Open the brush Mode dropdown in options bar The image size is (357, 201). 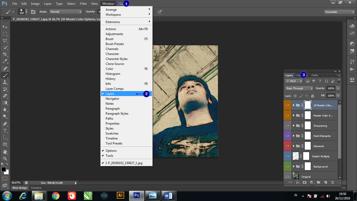pos(65,12)
